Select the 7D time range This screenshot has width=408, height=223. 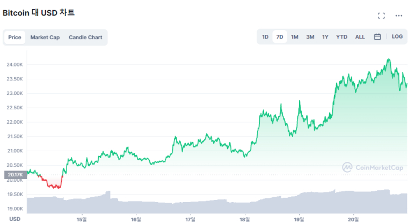click(x=280, y=37)
